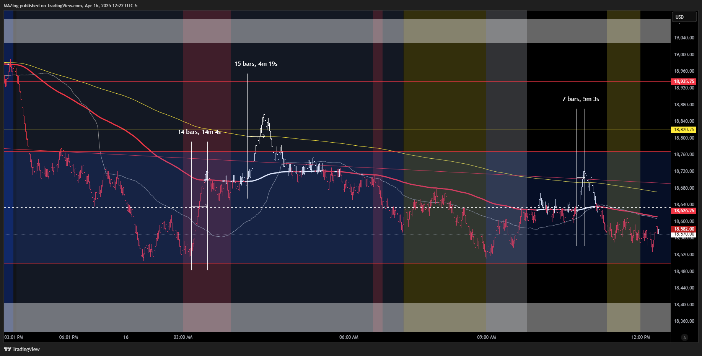
Task: Click the 18,360.00 price axis value
Action: click(684, 321)
